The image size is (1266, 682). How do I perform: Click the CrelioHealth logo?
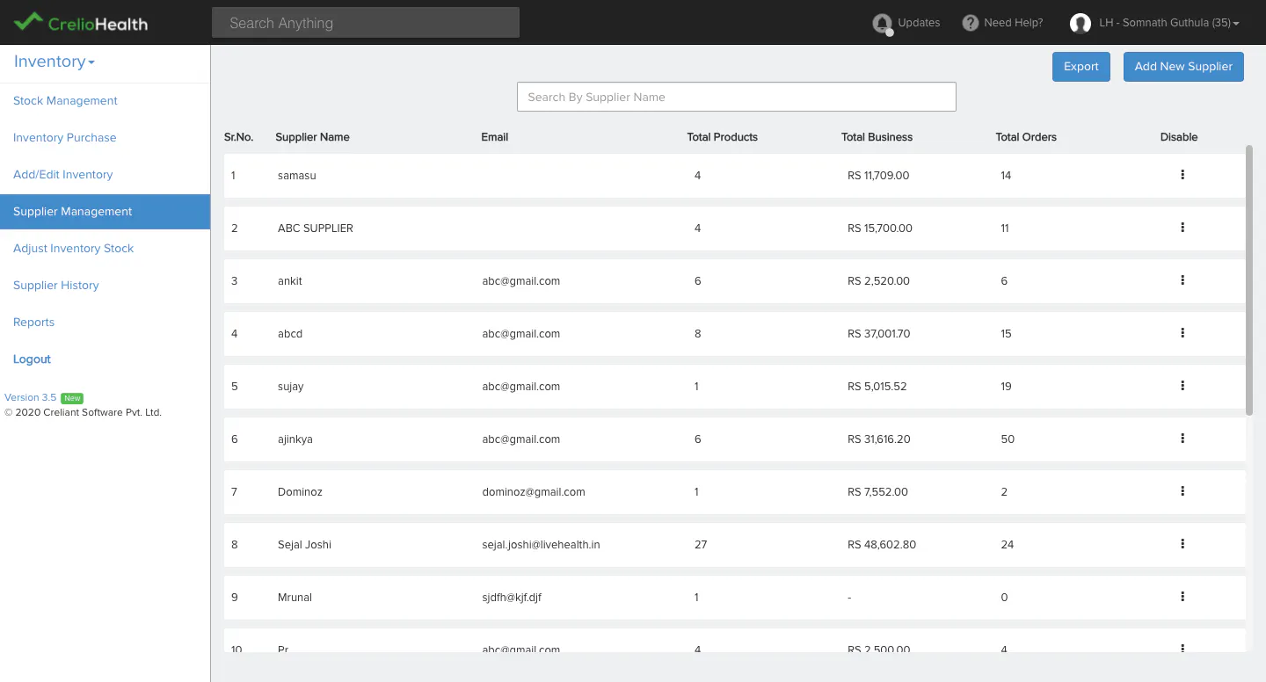coord(81,22)
